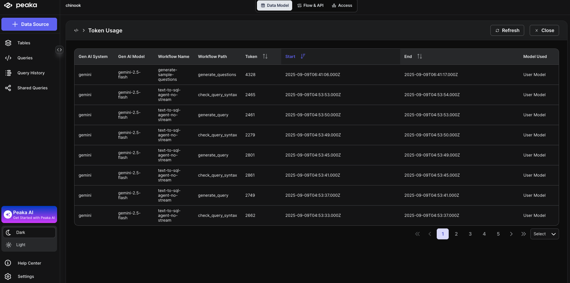Click the token value 2461
The height and width of the screenshot is (283, 570).
250,115
